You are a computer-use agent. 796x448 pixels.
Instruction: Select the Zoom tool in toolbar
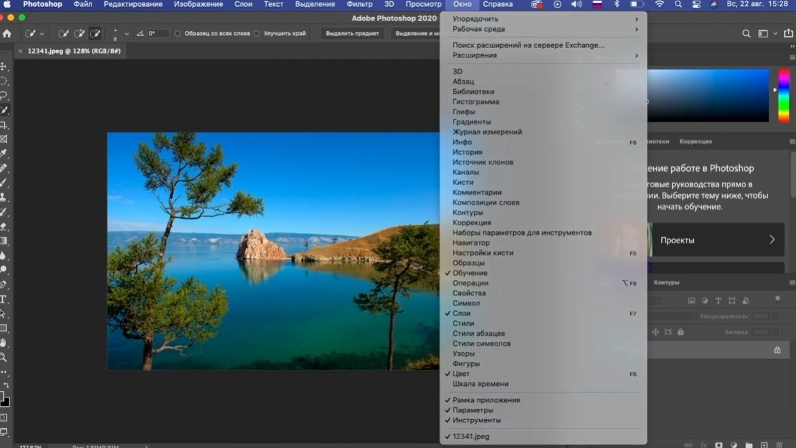tap(3, 357)
